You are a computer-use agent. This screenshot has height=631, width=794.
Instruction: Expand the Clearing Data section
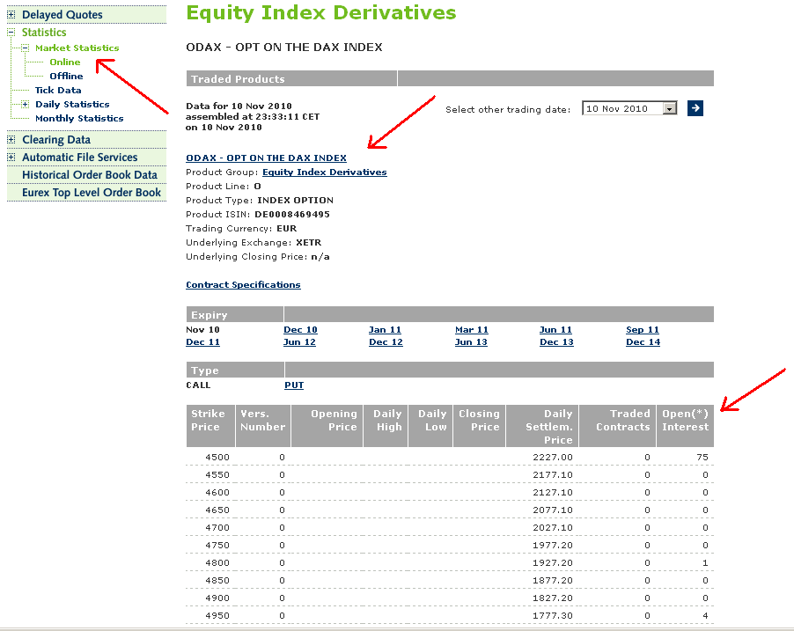[x=11, y=139]
